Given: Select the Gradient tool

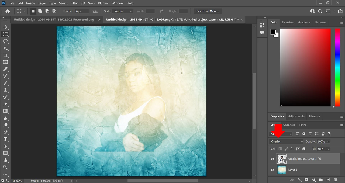Looking at the screenshot, I should point(5,111).
